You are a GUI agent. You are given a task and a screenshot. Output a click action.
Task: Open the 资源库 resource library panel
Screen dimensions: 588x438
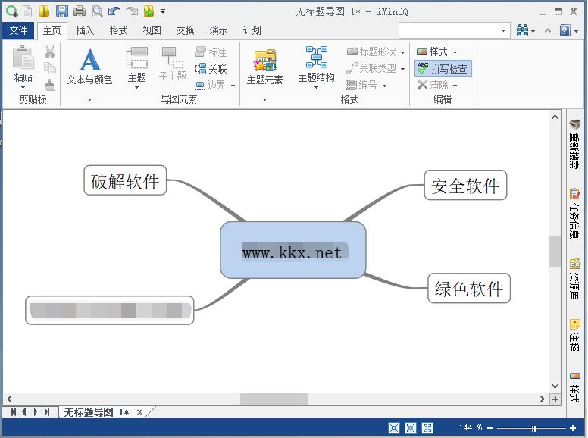point(574,278)
